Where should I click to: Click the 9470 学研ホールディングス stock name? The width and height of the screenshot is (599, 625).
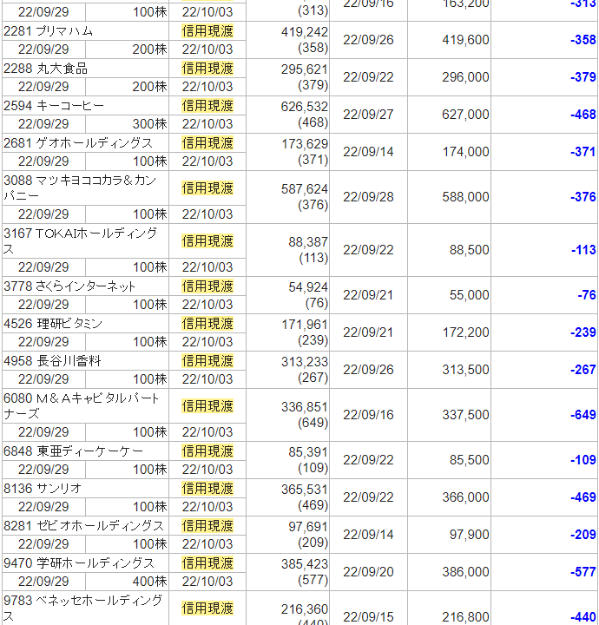[79, 563]
